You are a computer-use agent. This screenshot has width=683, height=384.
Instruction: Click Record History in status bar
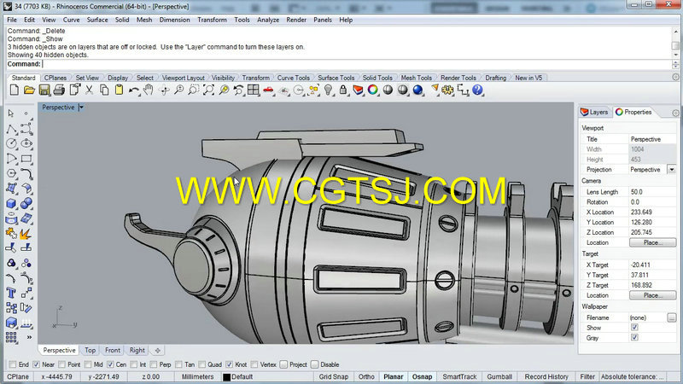click(x=546, y=376)
